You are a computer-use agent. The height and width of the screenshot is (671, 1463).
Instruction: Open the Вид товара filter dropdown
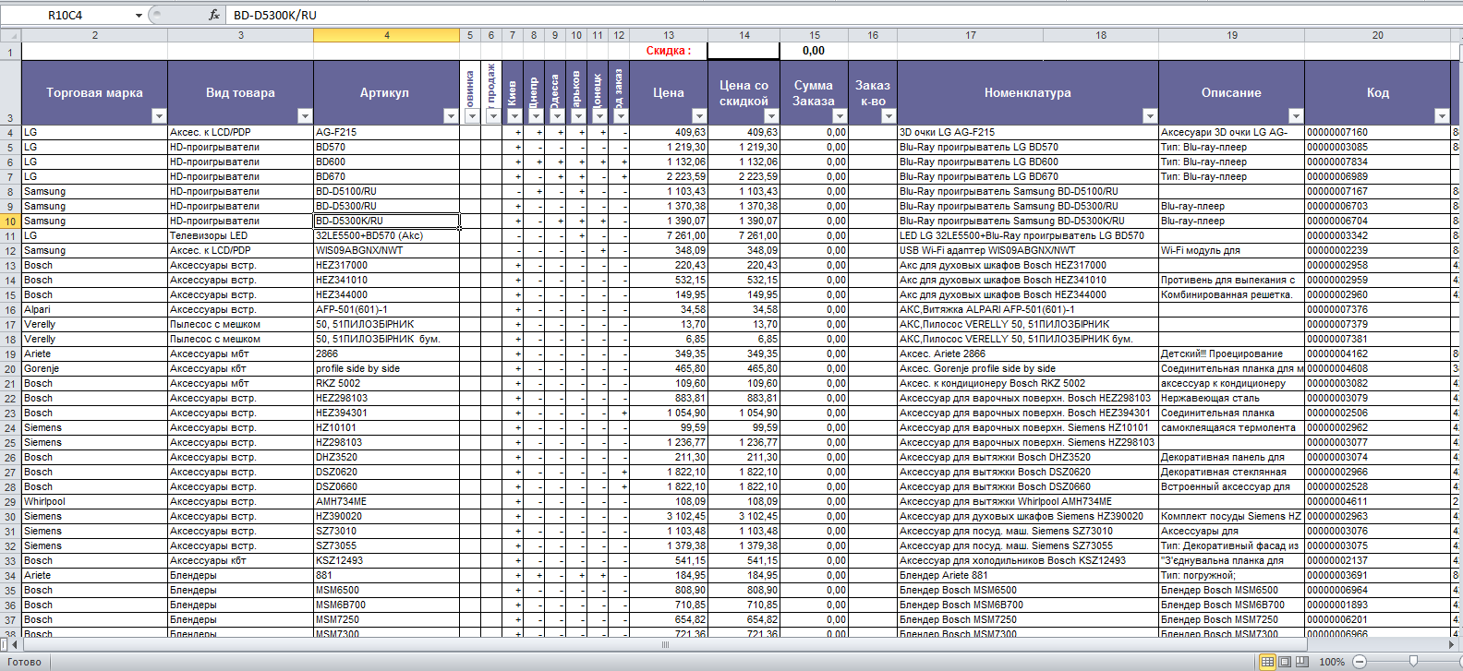[305, 115]
